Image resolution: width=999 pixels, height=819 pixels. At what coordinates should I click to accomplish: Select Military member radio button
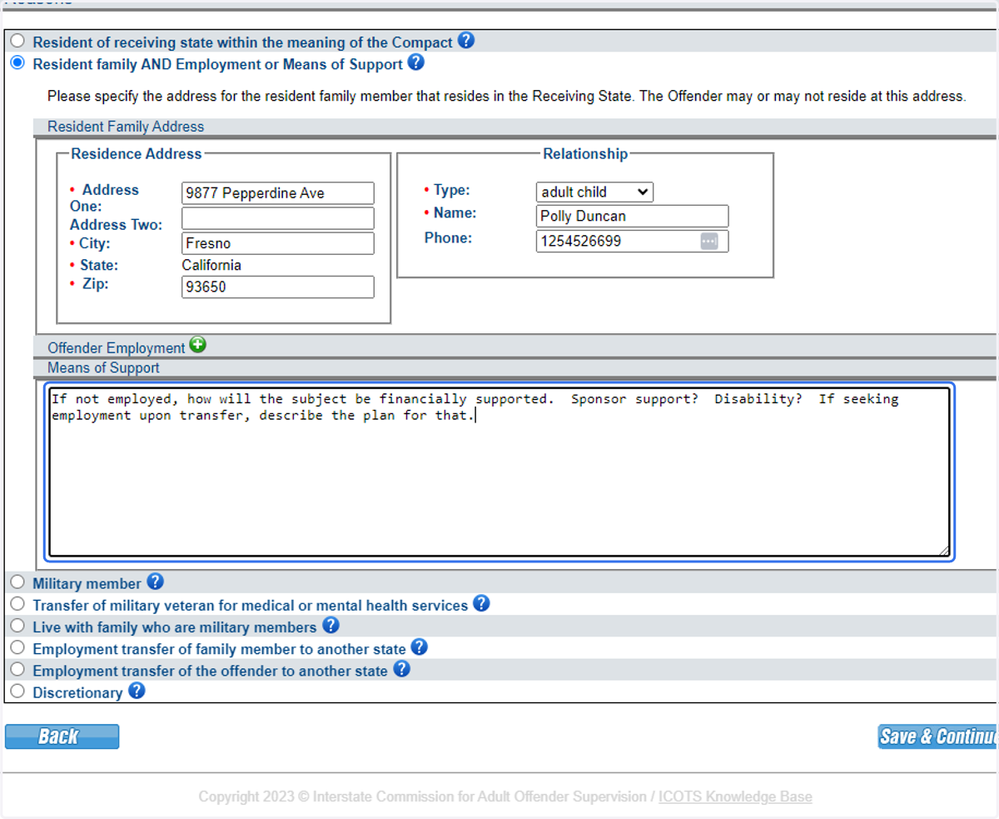pyautogui.click(x=17, y=582)
